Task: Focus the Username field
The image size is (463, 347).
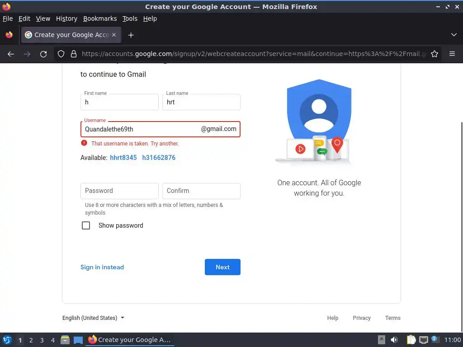Action: click(x=161, y=129)
